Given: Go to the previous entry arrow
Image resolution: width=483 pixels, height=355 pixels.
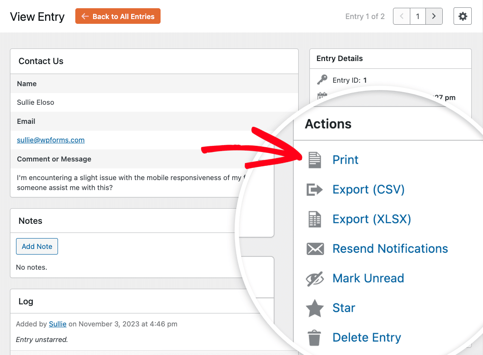Looking at the screenshot, I should click(402, 16).
